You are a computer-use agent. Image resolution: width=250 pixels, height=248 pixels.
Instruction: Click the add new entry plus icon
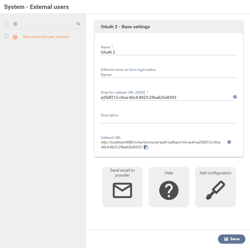(15, 24)
